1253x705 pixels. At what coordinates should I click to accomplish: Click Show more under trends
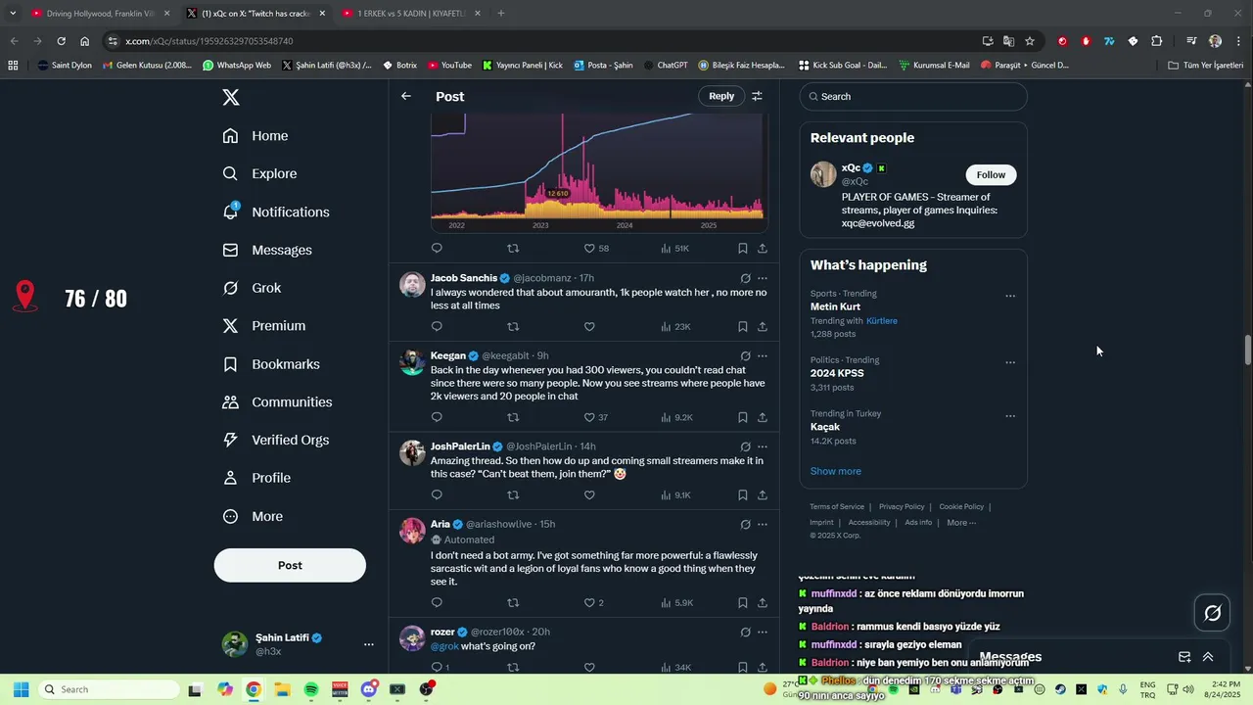835,471
